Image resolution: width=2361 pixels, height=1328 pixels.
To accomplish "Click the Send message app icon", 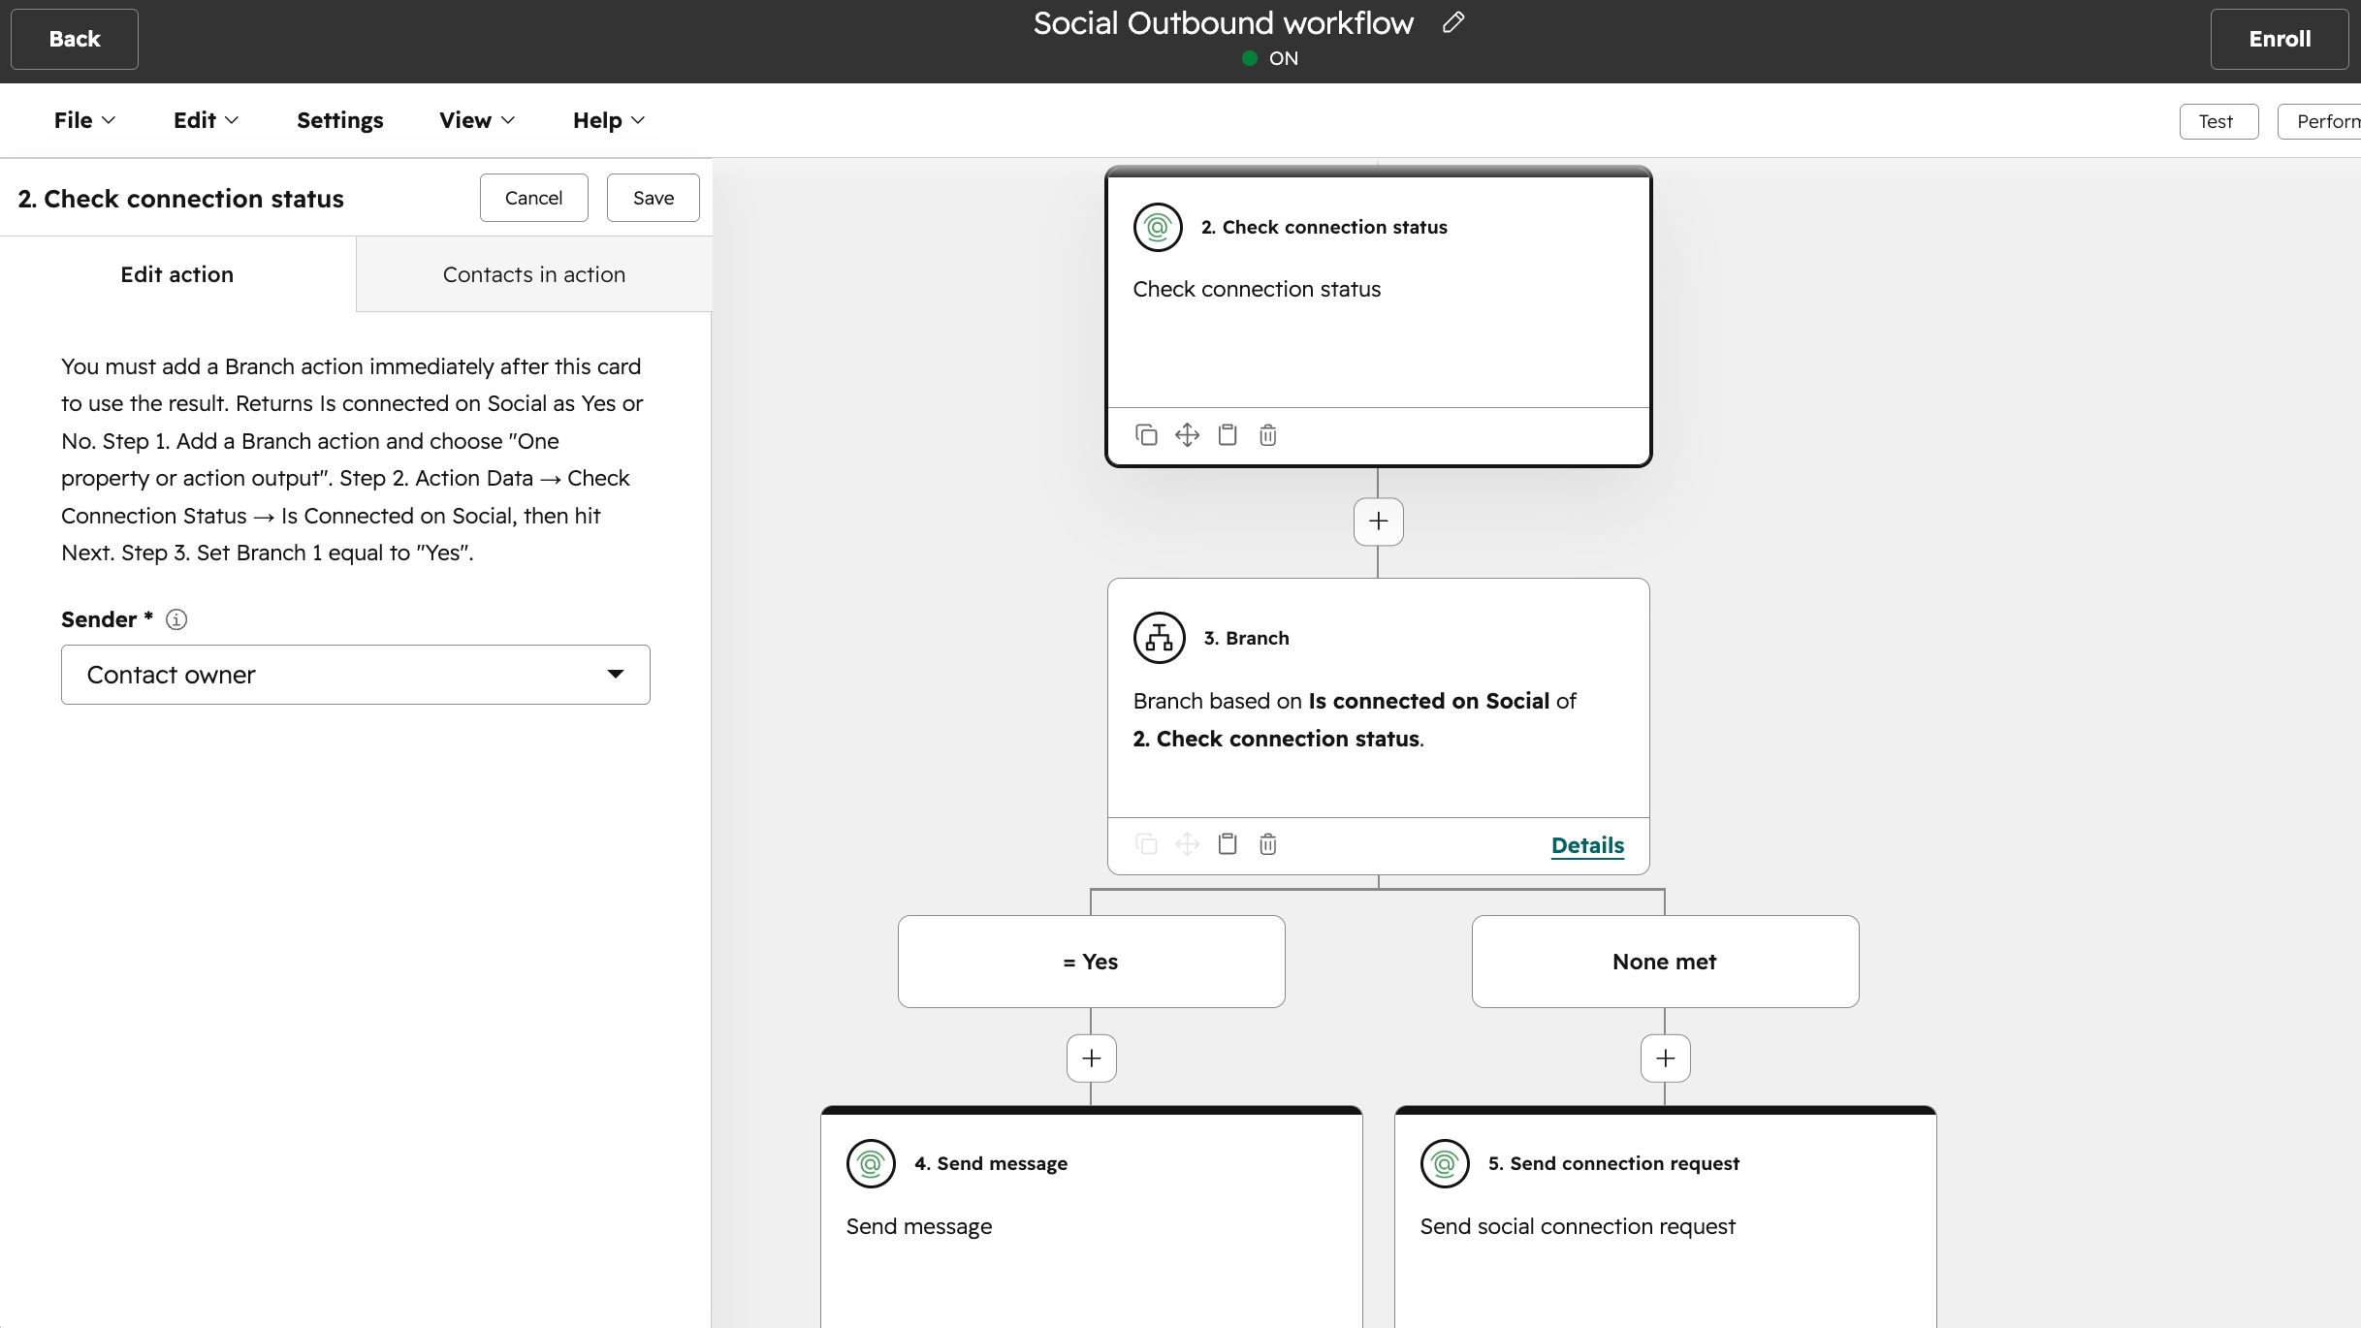I will pos(871,1163).
